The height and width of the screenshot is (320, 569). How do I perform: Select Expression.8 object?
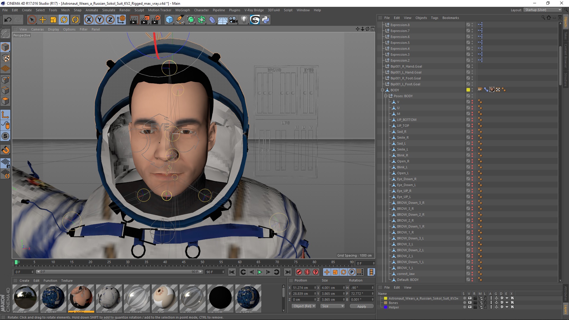click(400, 25)
